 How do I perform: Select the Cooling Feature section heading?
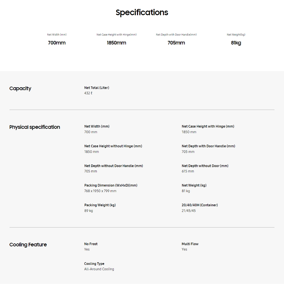click(28, 245)
